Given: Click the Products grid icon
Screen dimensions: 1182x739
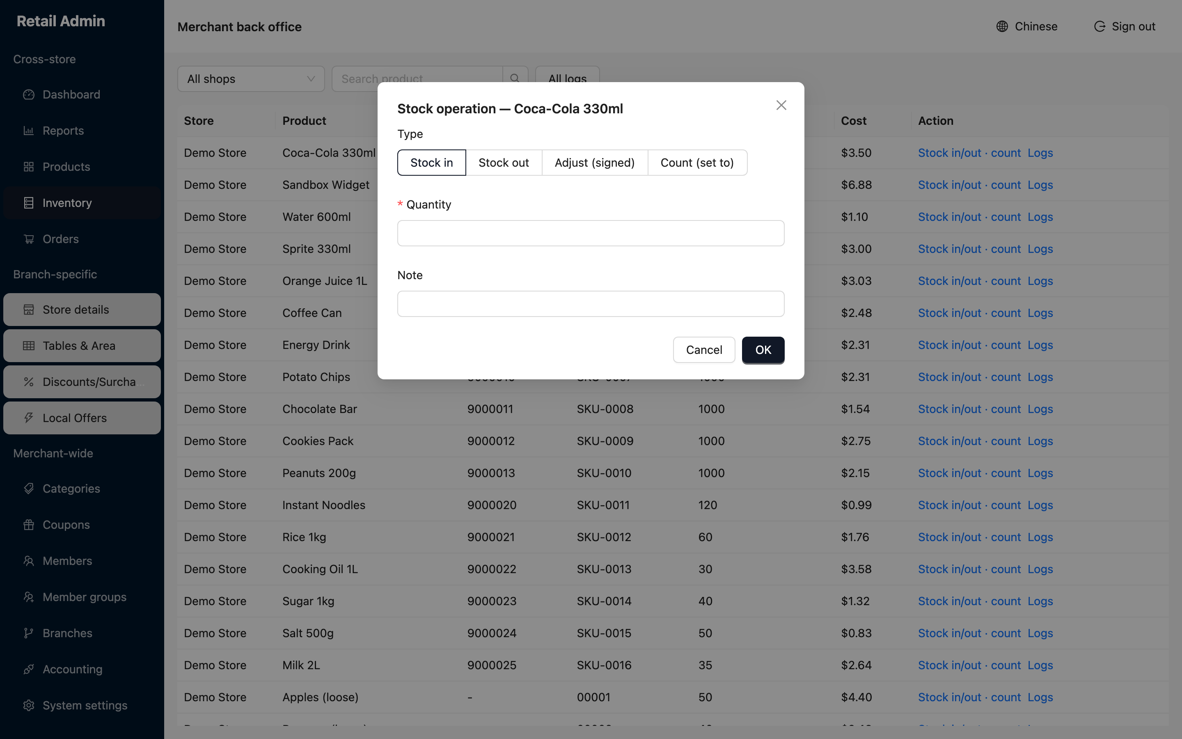Looking at the screenshot, I should 29,167.
